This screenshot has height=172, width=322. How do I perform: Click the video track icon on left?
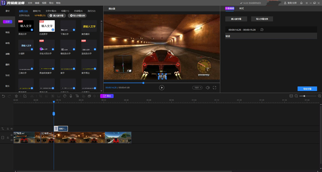[3, 138]
